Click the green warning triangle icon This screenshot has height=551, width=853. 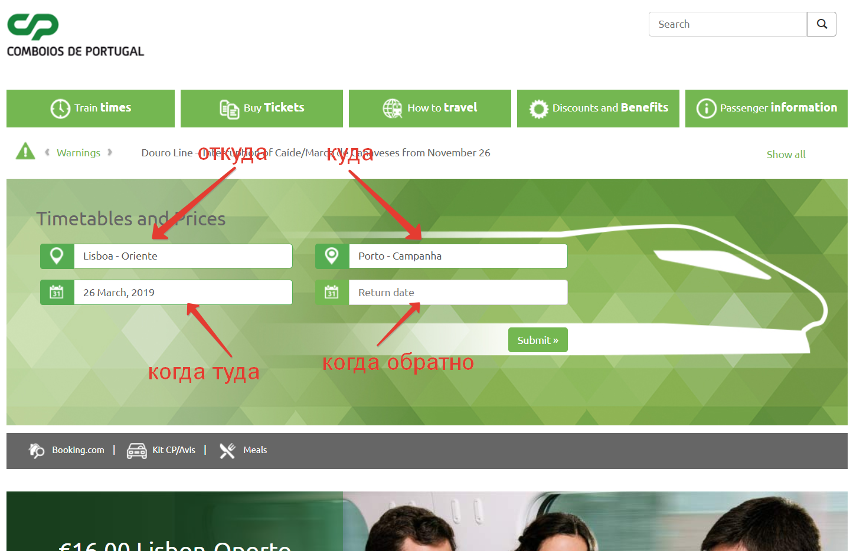point(25,151)
